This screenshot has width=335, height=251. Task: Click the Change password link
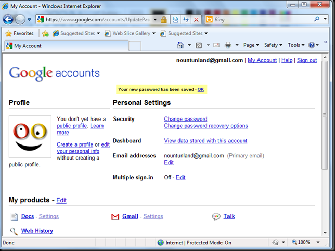[185, 119]
